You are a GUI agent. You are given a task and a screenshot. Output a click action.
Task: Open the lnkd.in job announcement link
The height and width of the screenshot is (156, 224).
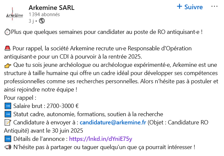pyautogui.click(x=100, y=139)
